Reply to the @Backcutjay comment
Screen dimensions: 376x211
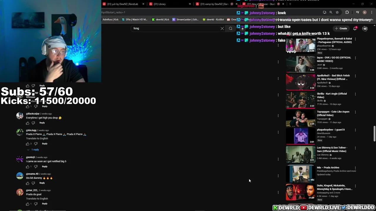[x=42, y=123]
